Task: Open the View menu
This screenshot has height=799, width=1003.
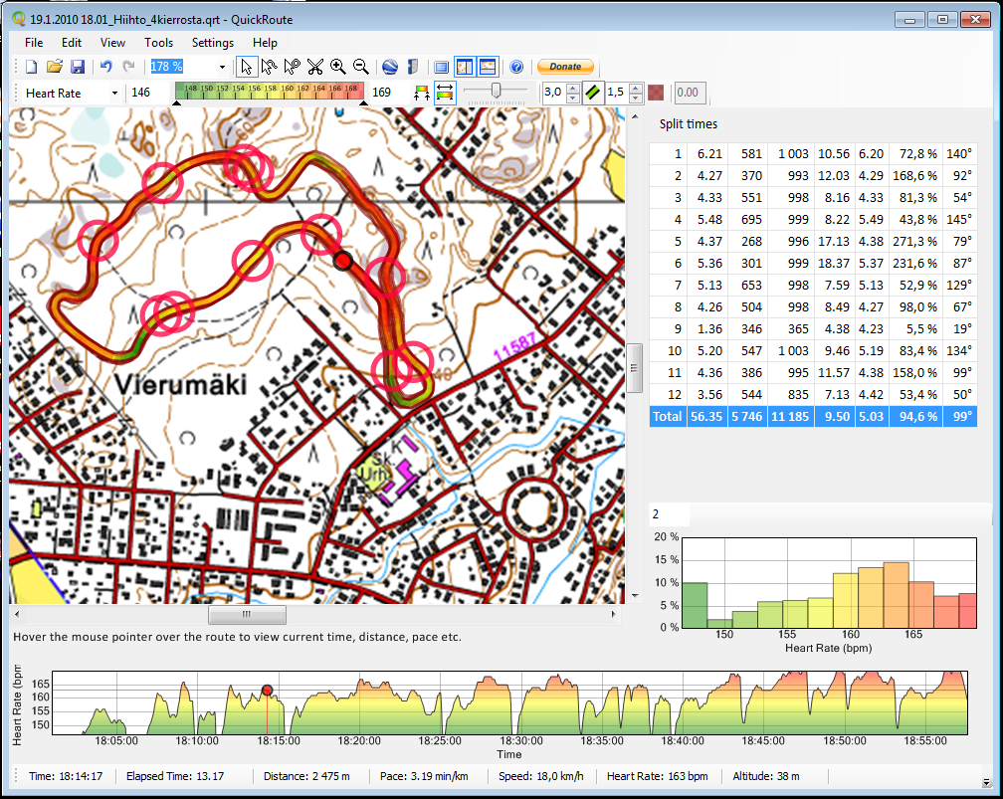Action: coord(112,43)
